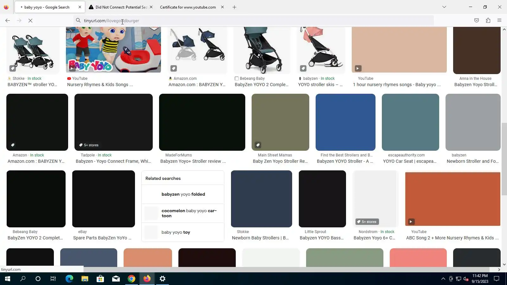The height and width of the screenshot is (285, 507).
Task: Click the page scroll down arrow
Action: 504,264
